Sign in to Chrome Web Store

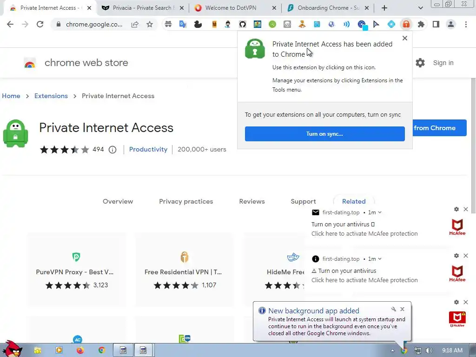pyautogui.click(x=443, y=63)
